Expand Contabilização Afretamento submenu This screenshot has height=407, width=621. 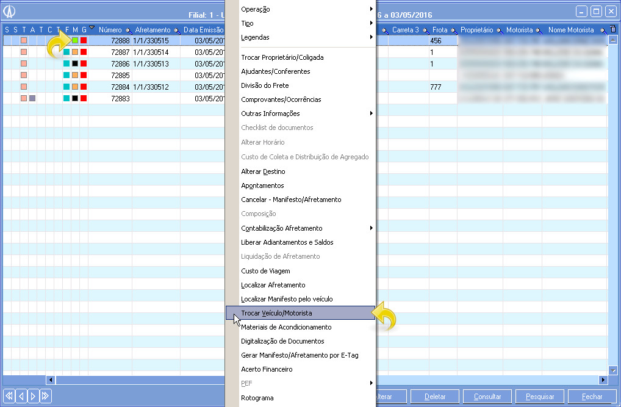point(371,228)
